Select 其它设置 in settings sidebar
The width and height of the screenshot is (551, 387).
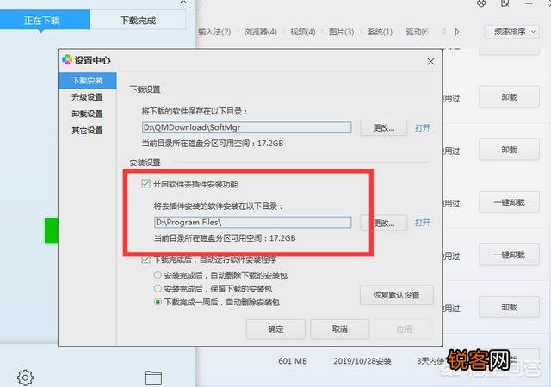pyautogui.click(x=87, y=131)
